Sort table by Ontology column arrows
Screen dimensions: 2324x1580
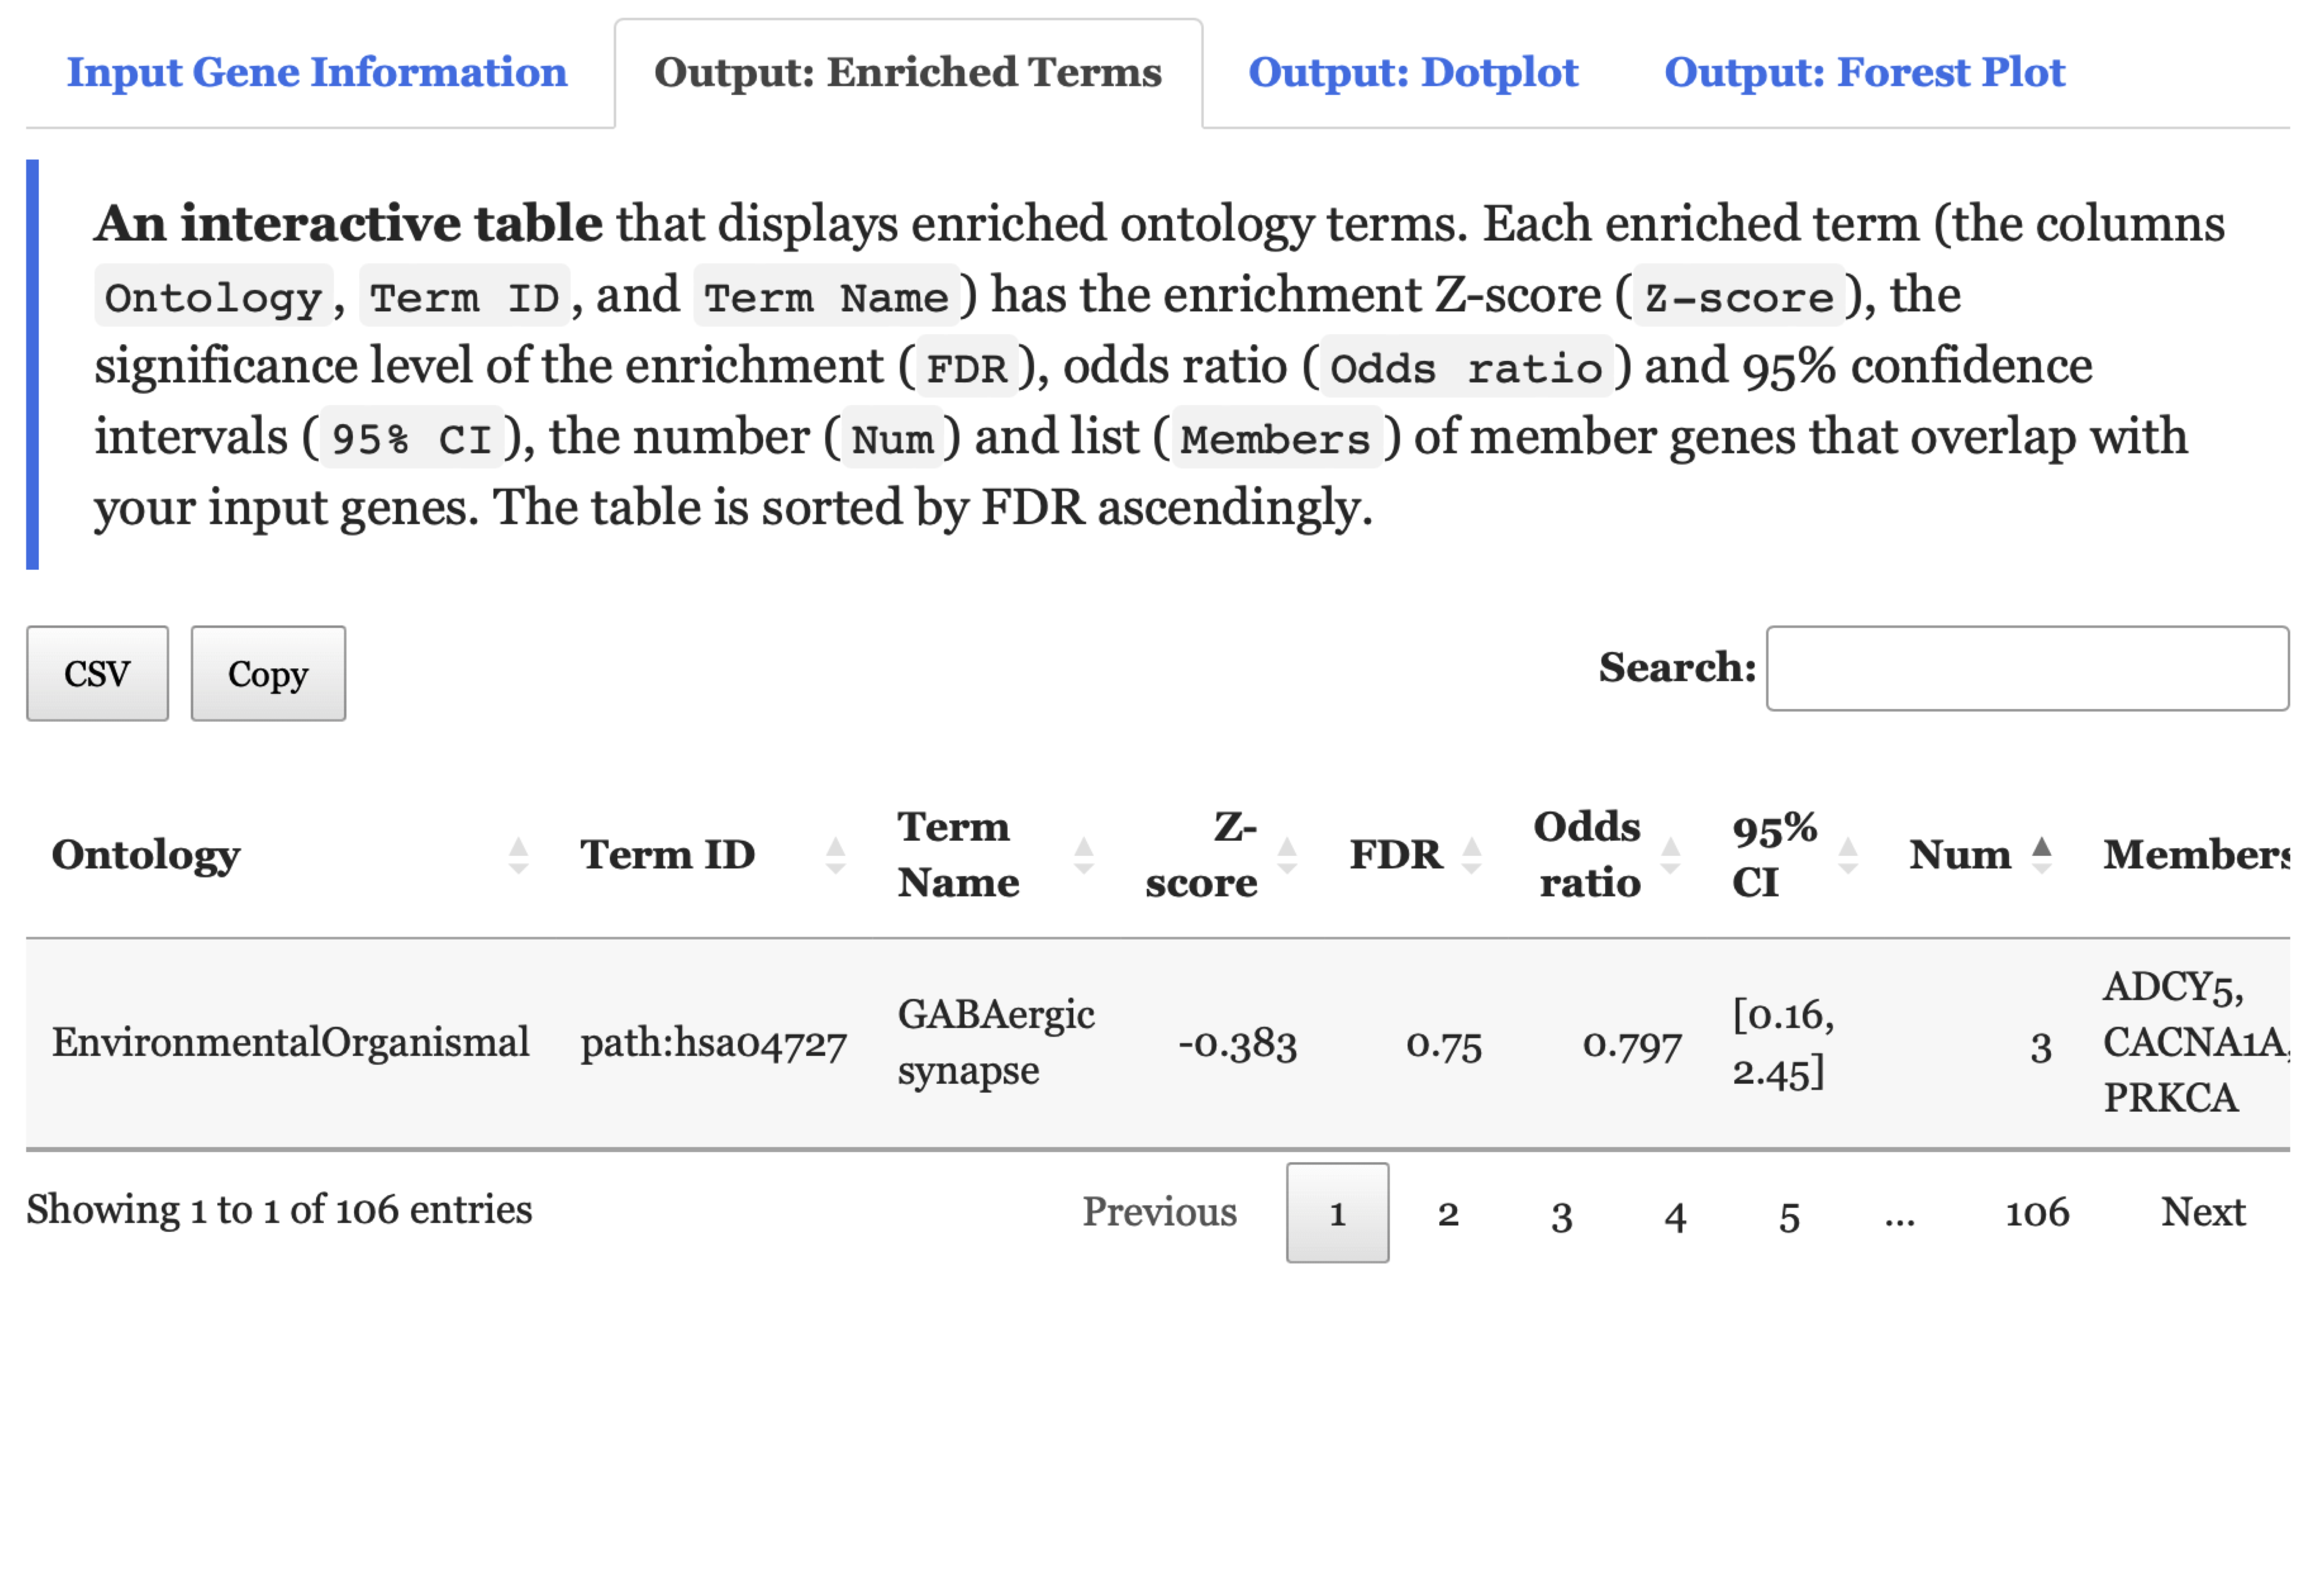pyautogui.click(x=517, y=855)
